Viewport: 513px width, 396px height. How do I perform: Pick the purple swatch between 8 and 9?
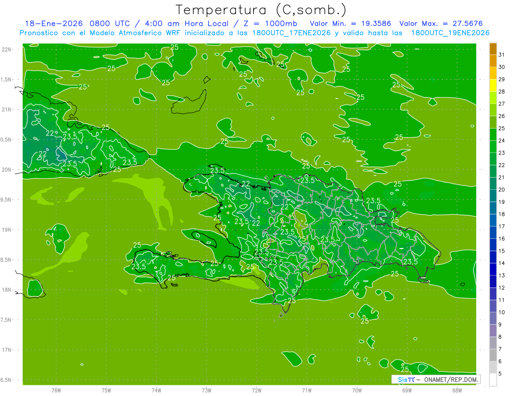[493, 331]
